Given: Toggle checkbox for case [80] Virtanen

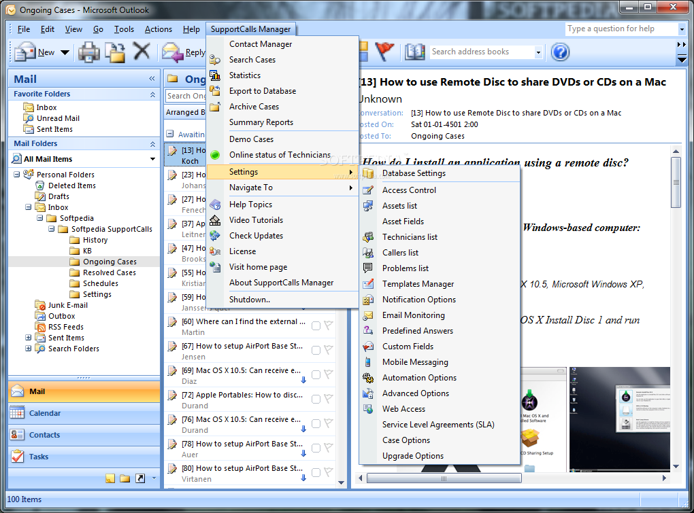Looking at the screenshot, I should pyautogui.click(x=316, y=473).
